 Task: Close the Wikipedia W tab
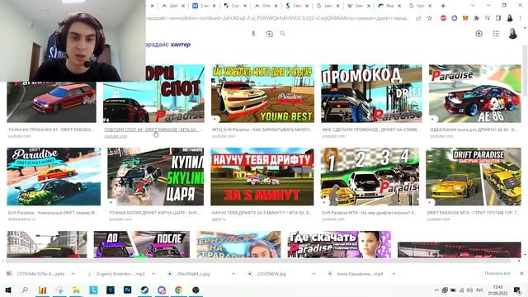(x=369, y=6)
